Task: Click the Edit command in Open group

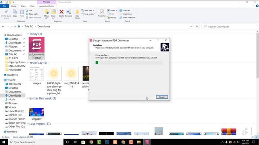Action: [110, 14]
